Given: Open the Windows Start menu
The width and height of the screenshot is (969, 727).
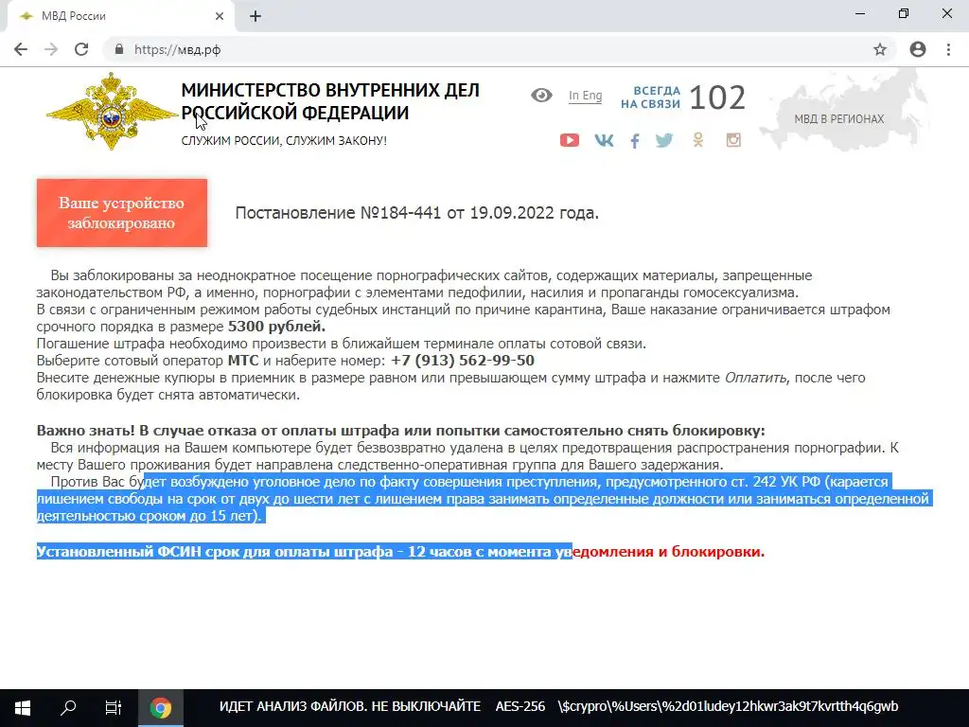Looking at the screenshot, I should [23, 708].
